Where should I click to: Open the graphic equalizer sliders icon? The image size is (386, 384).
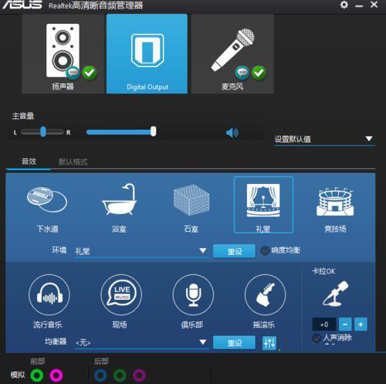(x=269, y=343)
